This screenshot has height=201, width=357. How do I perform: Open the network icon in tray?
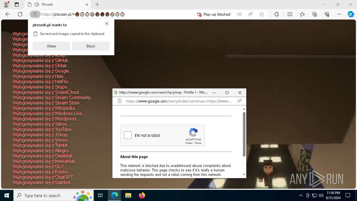click(314, 195)
